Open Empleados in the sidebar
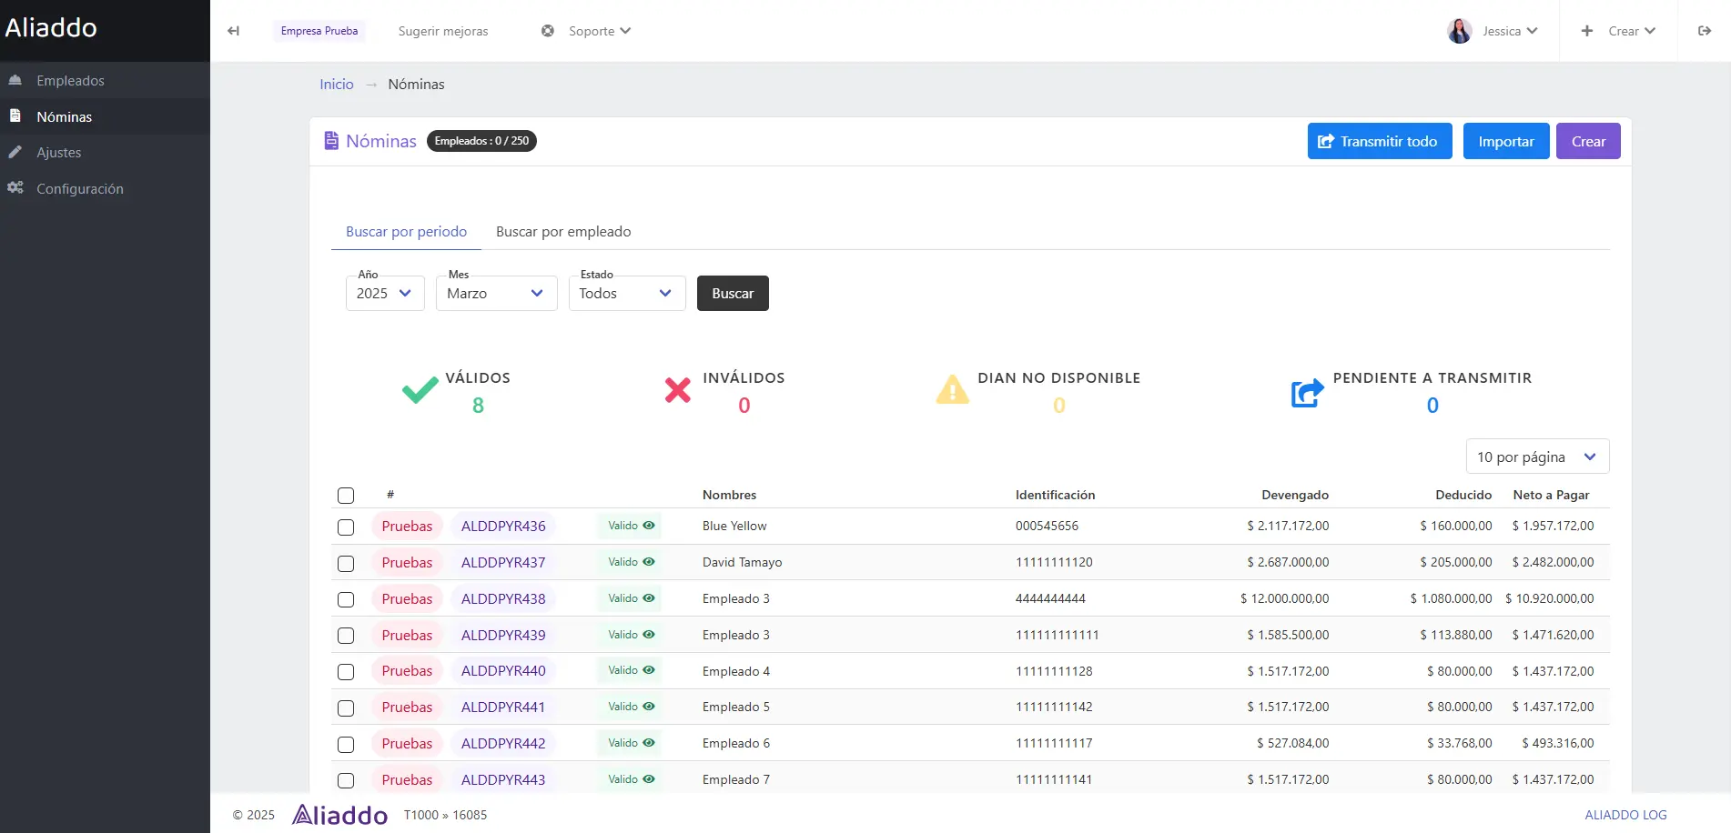 pos(70,81)
